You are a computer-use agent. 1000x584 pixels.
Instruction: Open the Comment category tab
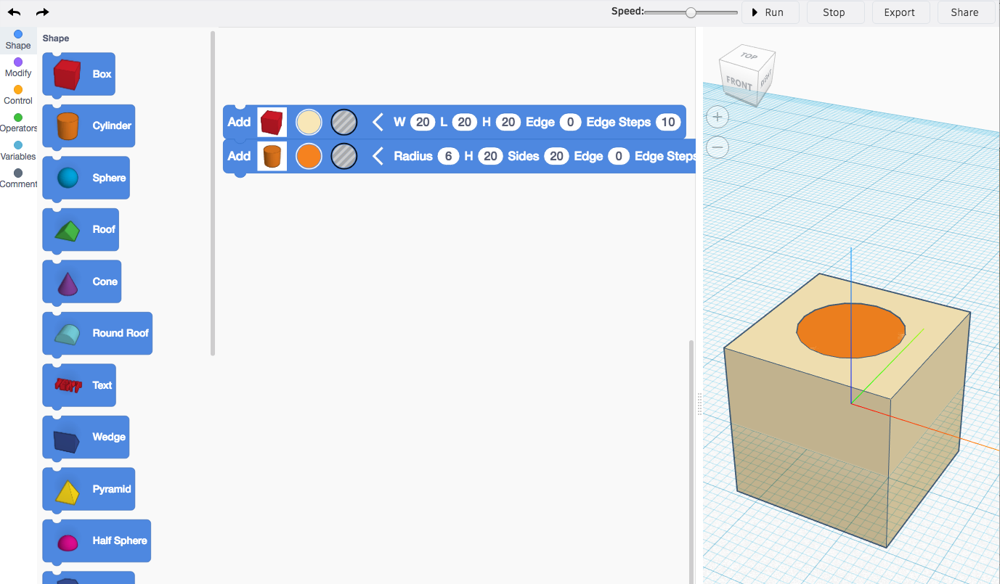(18, 178)
